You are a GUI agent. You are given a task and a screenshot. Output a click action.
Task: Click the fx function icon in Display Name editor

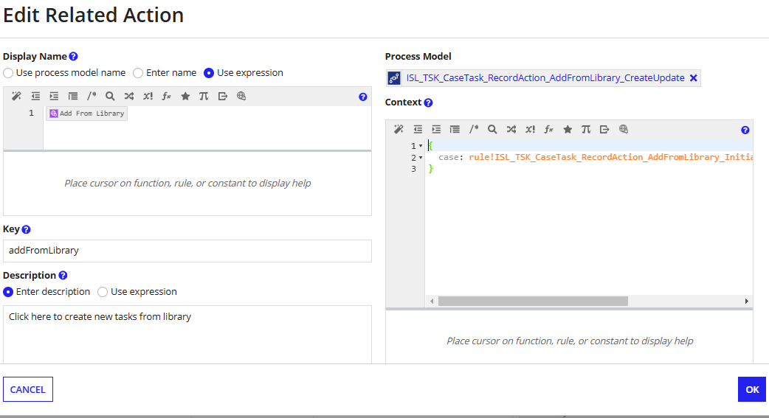coord(166,96)
